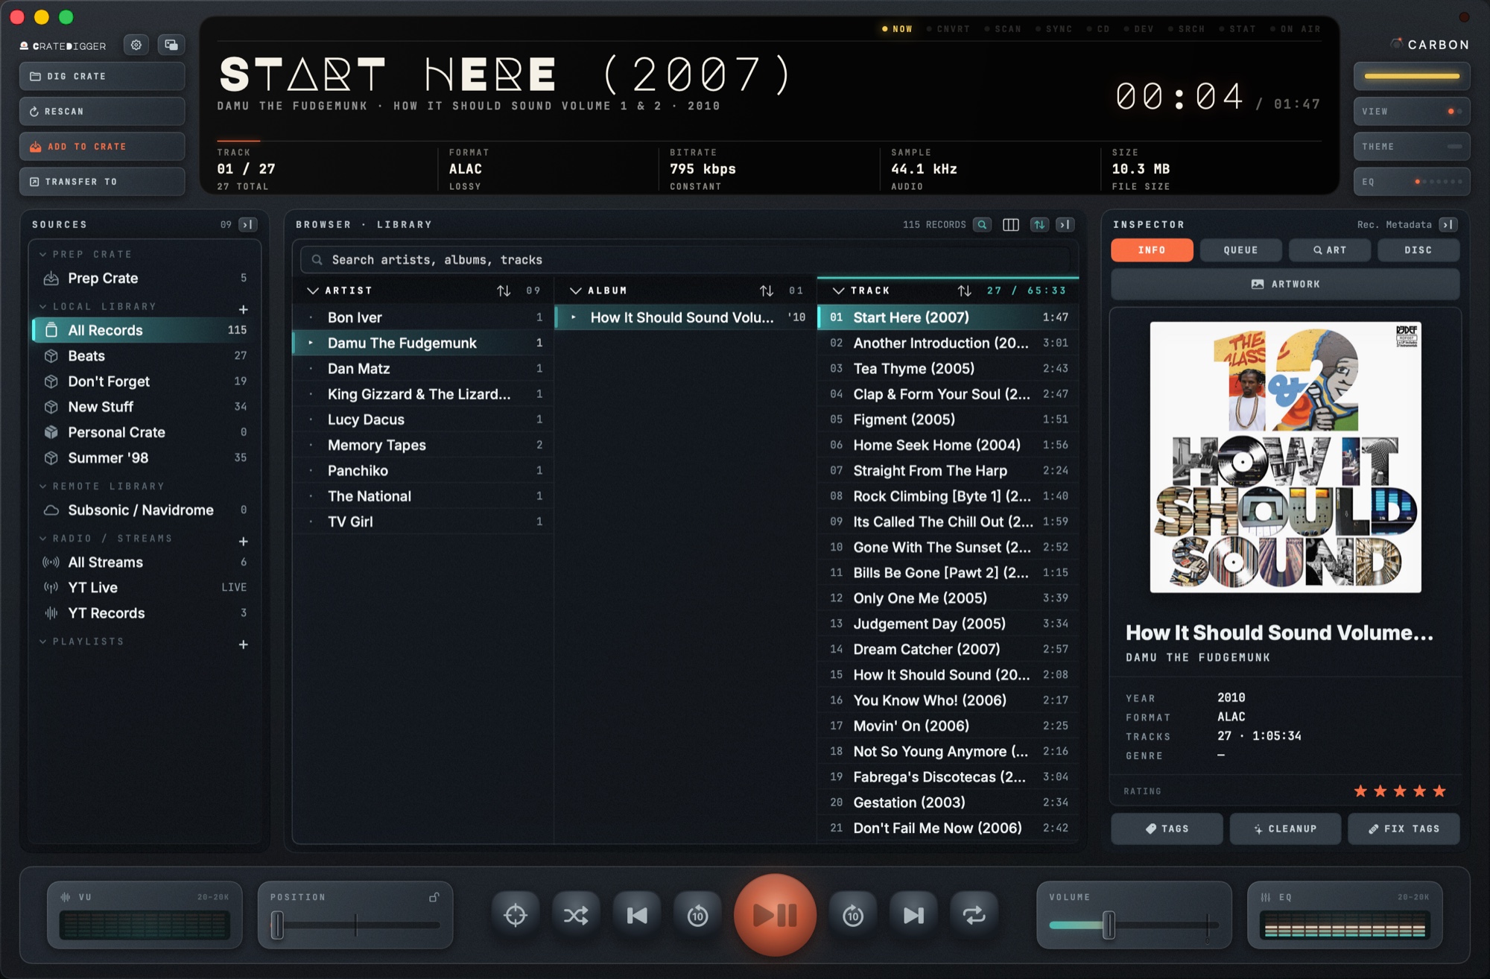The height and width of the screenshot is (979, 1490).
Task: Select the Info tab
Action: [x=1152, y=250]
